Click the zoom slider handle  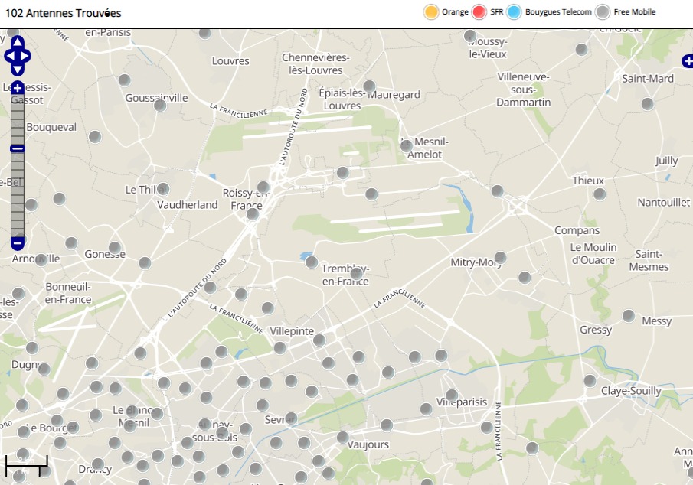[18, 148]
